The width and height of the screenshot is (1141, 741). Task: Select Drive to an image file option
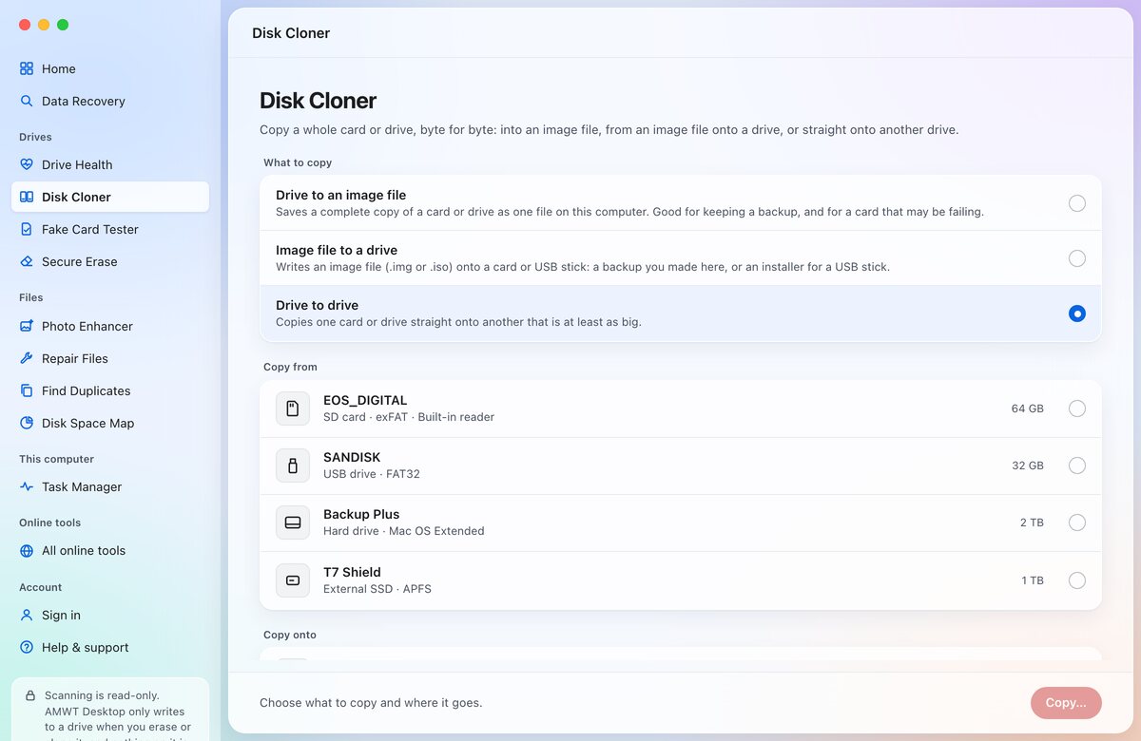pos(681,202)
